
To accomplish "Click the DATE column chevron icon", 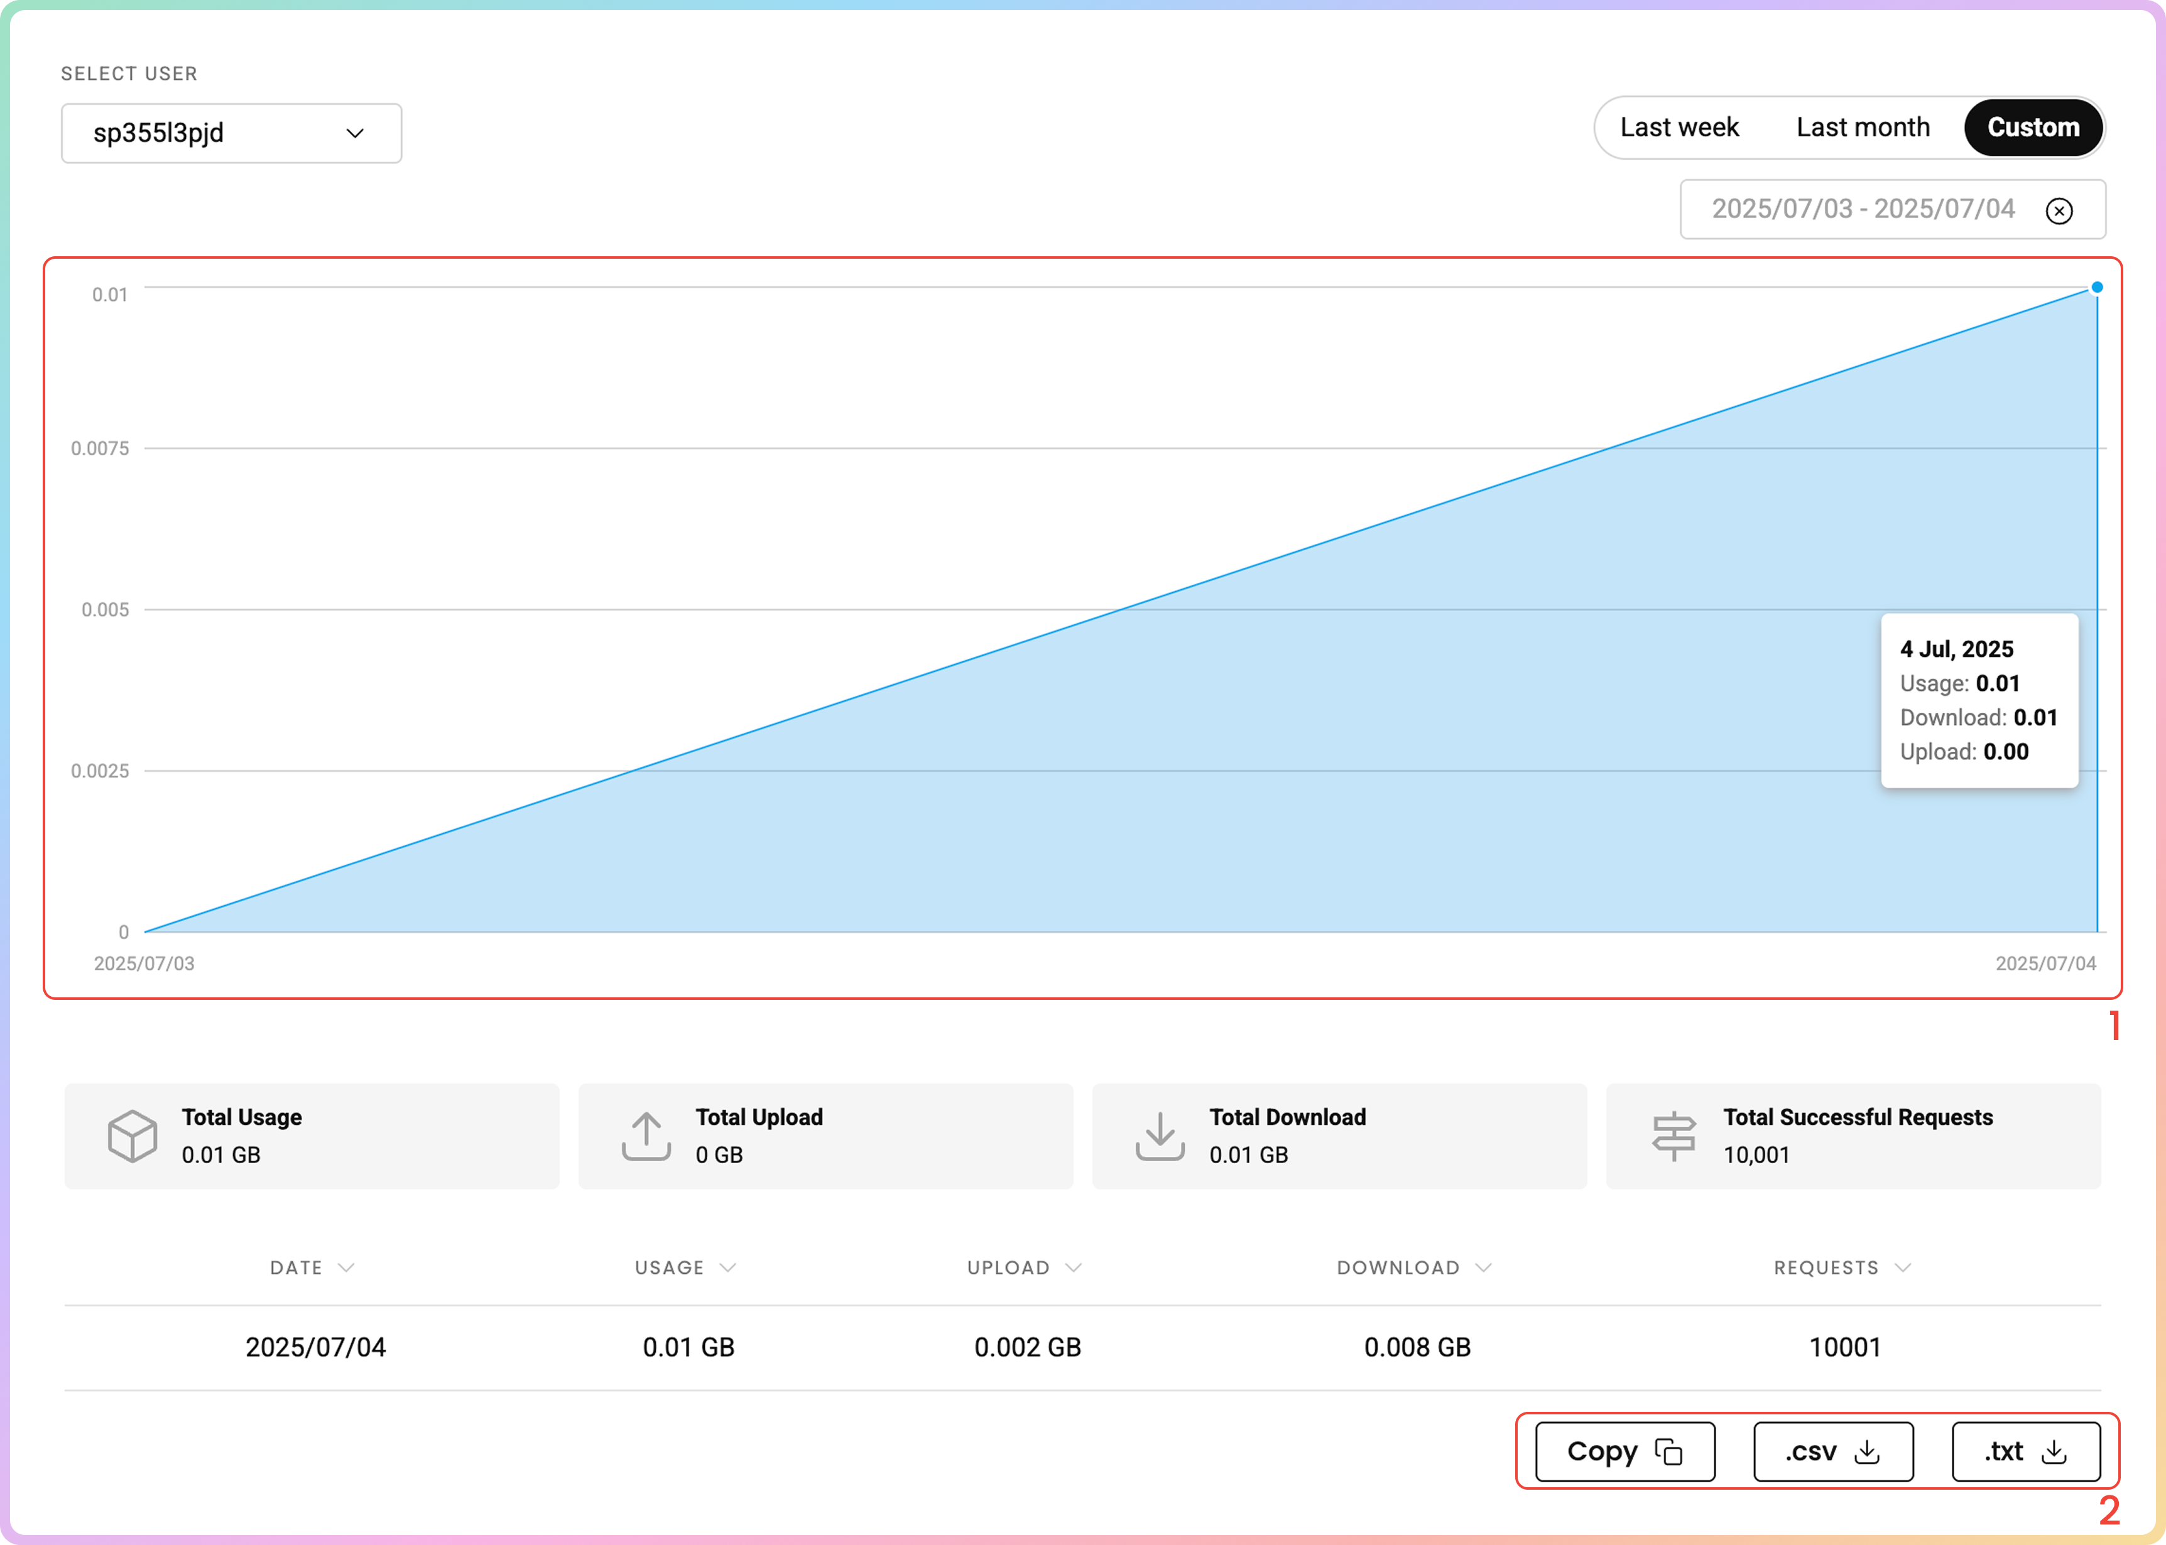I will 346,1268.
